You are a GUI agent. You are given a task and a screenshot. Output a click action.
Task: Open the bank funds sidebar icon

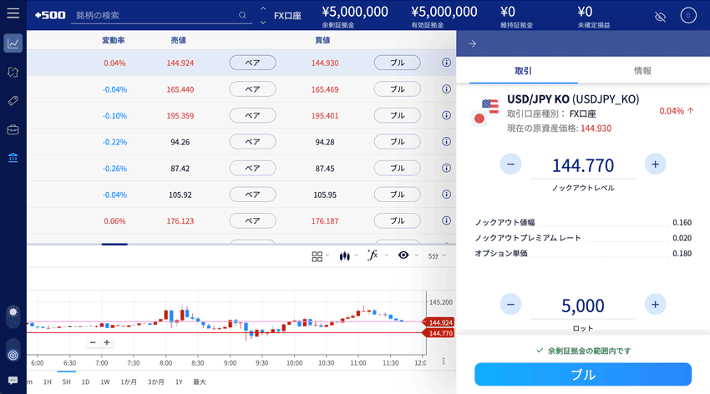coord(13,158)
